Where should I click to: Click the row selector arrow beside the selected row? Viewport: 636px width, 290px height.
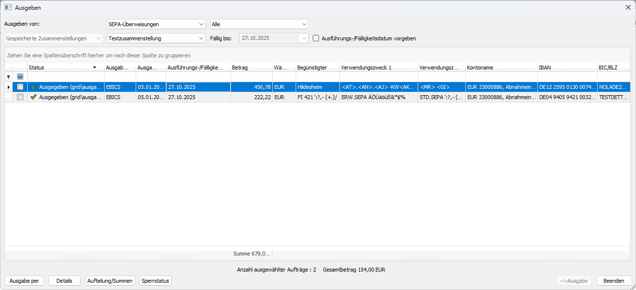(x=8, y=87)
